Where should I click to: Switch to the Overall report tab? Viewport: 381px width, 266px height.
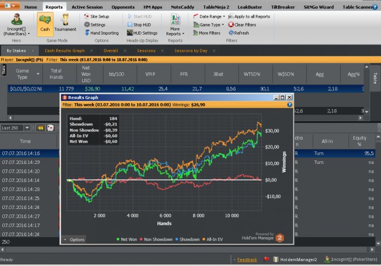[x=110, y=50]
